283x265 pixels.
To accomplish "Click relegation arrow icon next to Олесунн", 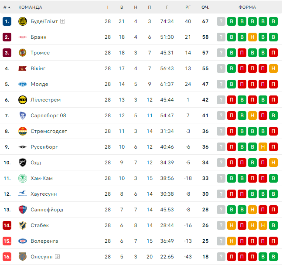I will click(57, 257).
